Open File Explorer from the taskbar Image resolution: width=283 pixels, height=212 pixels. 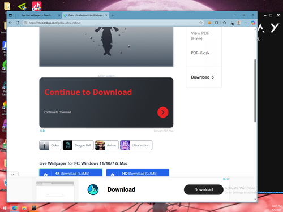tap(24, 208)
